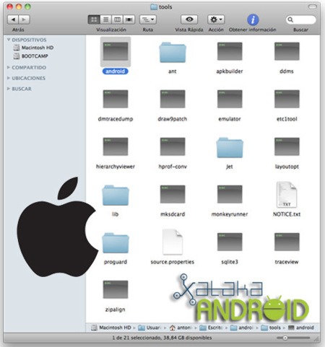325x347 pixels.
Task: Select the hprof-conv executable icon
Action: tap(173, 146)
